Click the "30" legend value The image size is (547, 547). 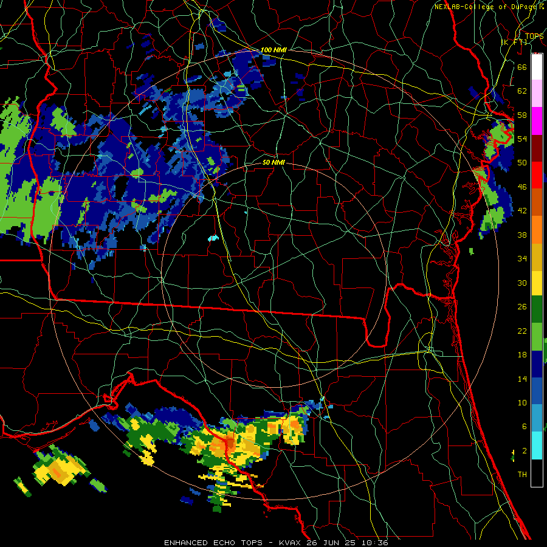point(522,283)
